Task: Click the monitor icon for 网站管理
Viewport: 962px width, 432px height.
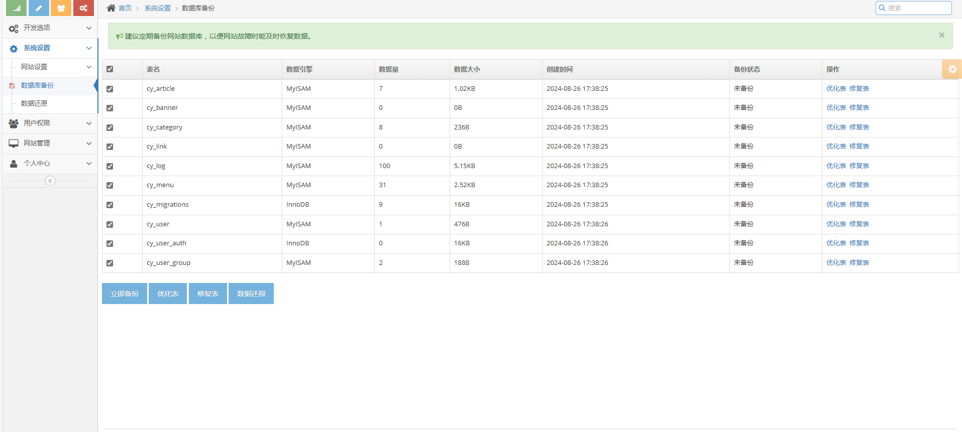Action: (14, 143)
